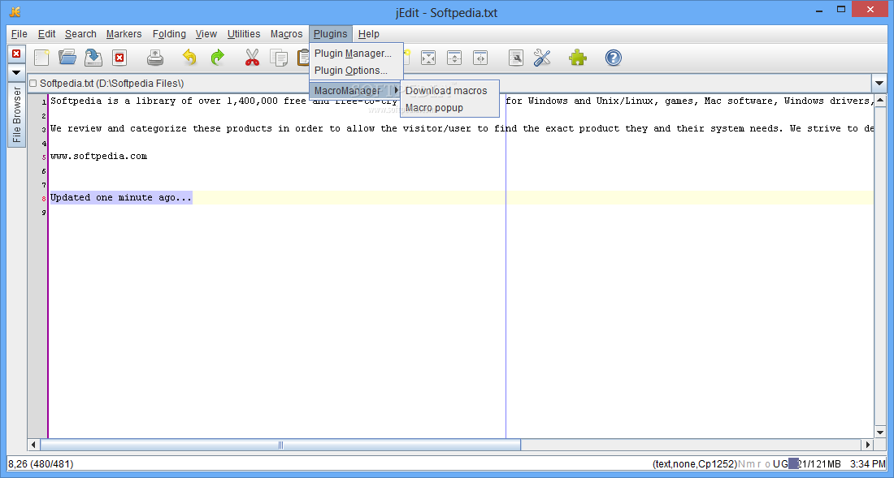Click the 'We review and categorize' text line

(462, 128)
